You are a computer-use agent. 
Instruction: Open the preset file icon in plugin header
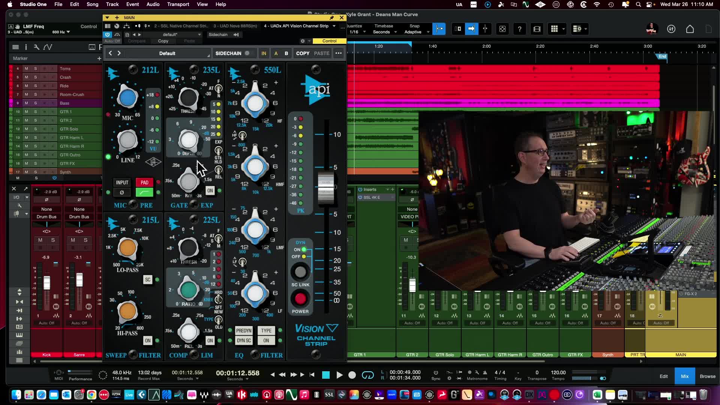coord(127,34)
